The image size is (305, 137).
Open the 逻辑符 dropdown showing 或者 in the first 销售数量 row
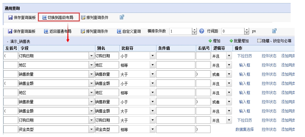[229, 74]
